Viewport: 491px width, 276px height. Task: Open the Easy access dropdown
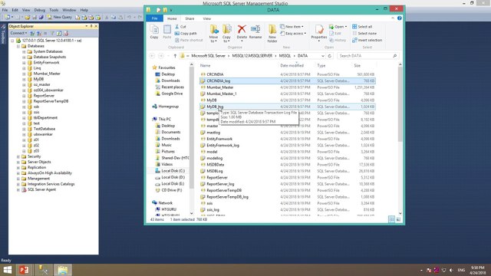point(293,34)
